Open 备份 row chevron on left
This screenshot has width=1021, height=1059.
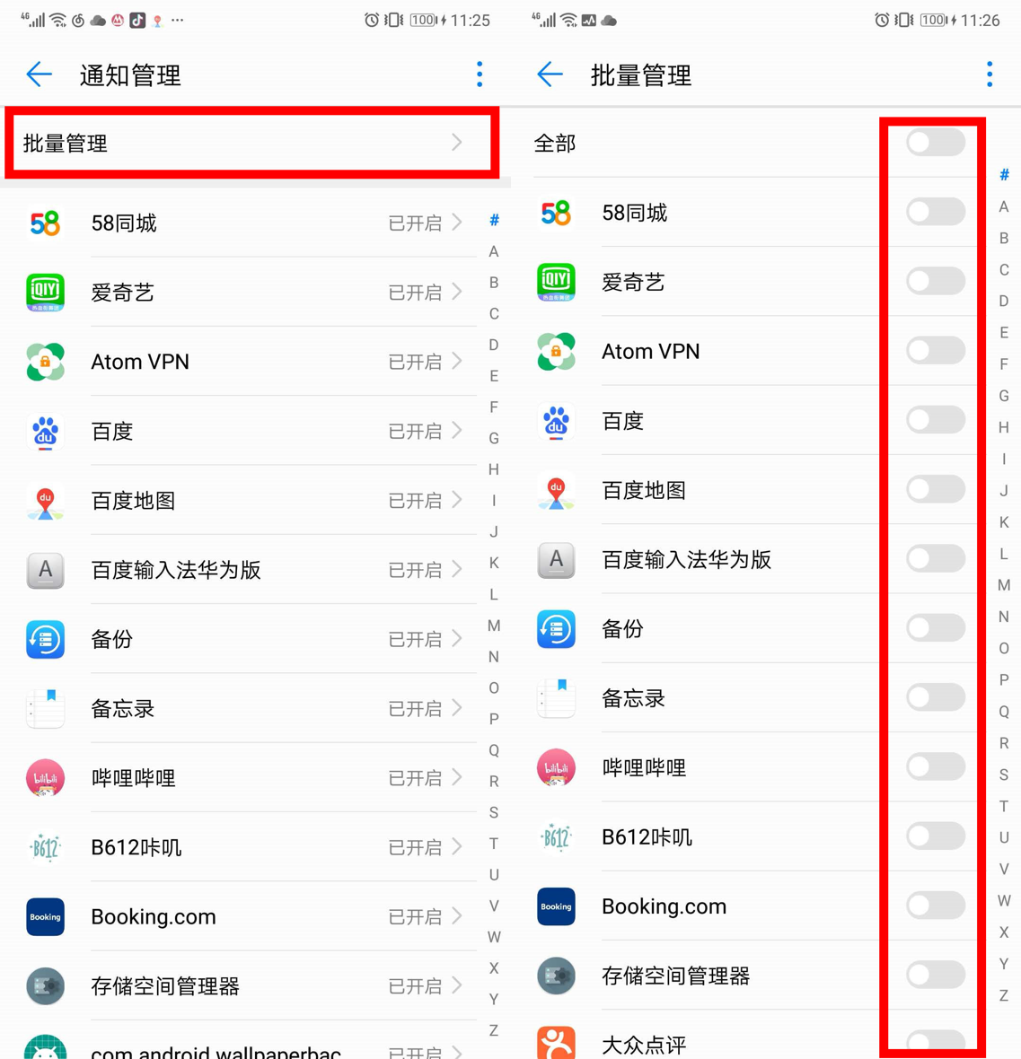click(457, 639)
